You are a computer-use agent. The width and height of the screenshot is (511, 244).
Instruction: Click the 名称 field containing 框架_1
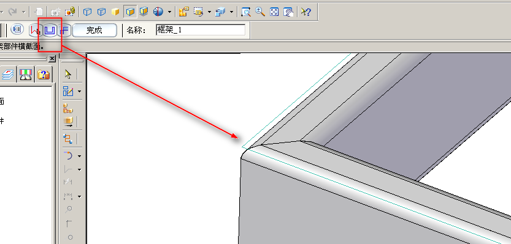201,30
